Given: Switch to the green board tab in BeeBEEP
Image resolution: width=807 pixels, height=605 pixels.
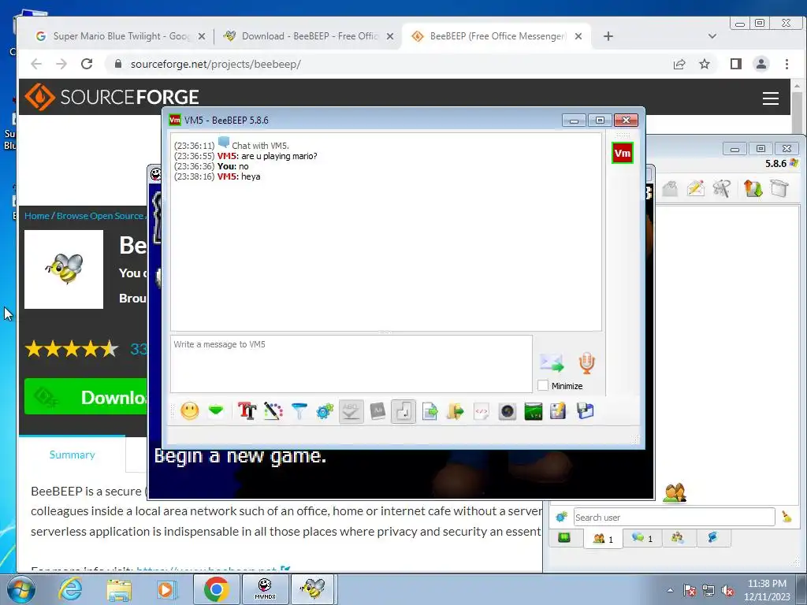Looking at the screenshot, I should click(x=564, y=538).
